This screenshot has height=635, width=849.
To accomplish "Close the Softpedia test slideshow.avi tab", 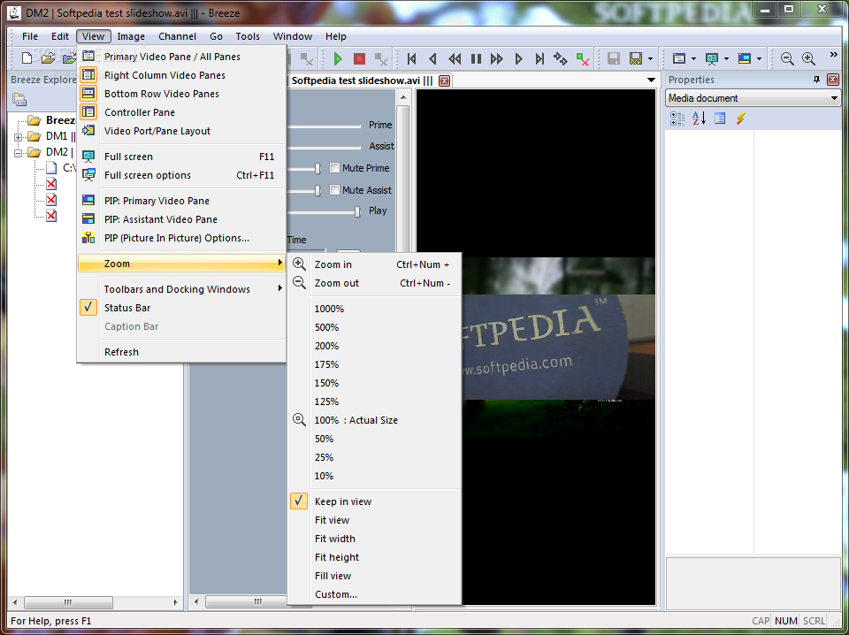I will point(444,80).
